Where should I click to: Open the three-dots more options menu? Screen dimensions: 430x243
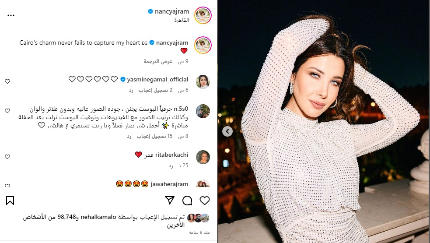(11, 15)
